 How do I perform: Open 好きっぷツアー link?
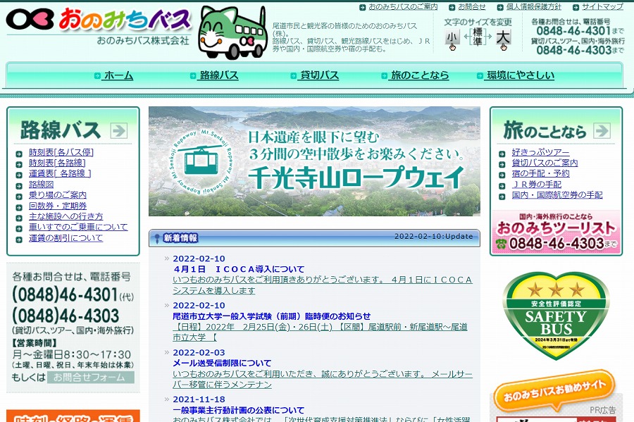click(540, 152)
